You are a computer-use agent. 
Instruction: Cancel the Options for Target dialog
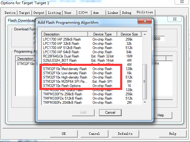(94, 134)
